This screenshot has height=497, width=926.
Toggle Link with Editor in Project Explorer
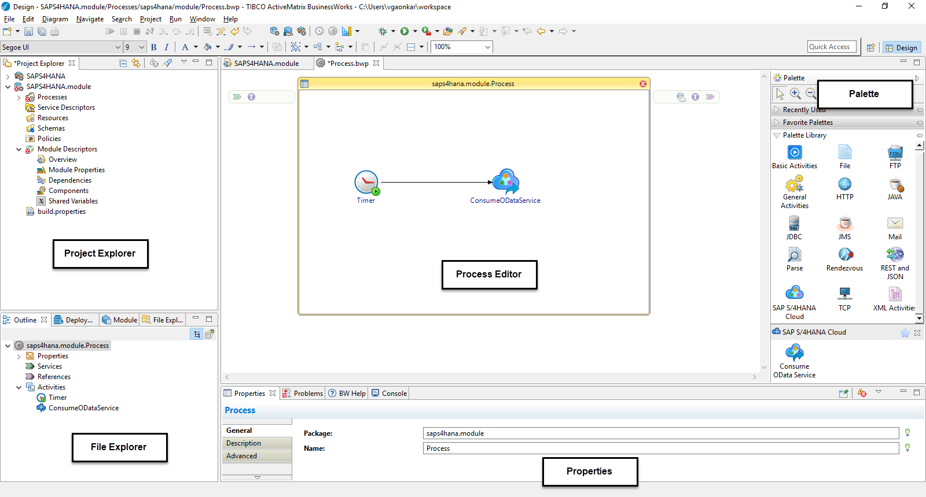click(136, 63)
